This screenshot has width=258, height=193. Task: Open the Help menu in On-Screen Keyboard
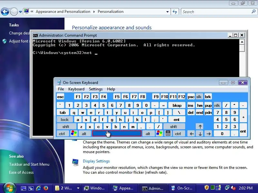[x=111, y=89]
